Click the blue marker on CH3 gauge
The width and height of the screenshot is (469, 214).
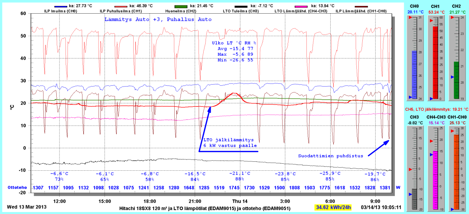(410, 194)
